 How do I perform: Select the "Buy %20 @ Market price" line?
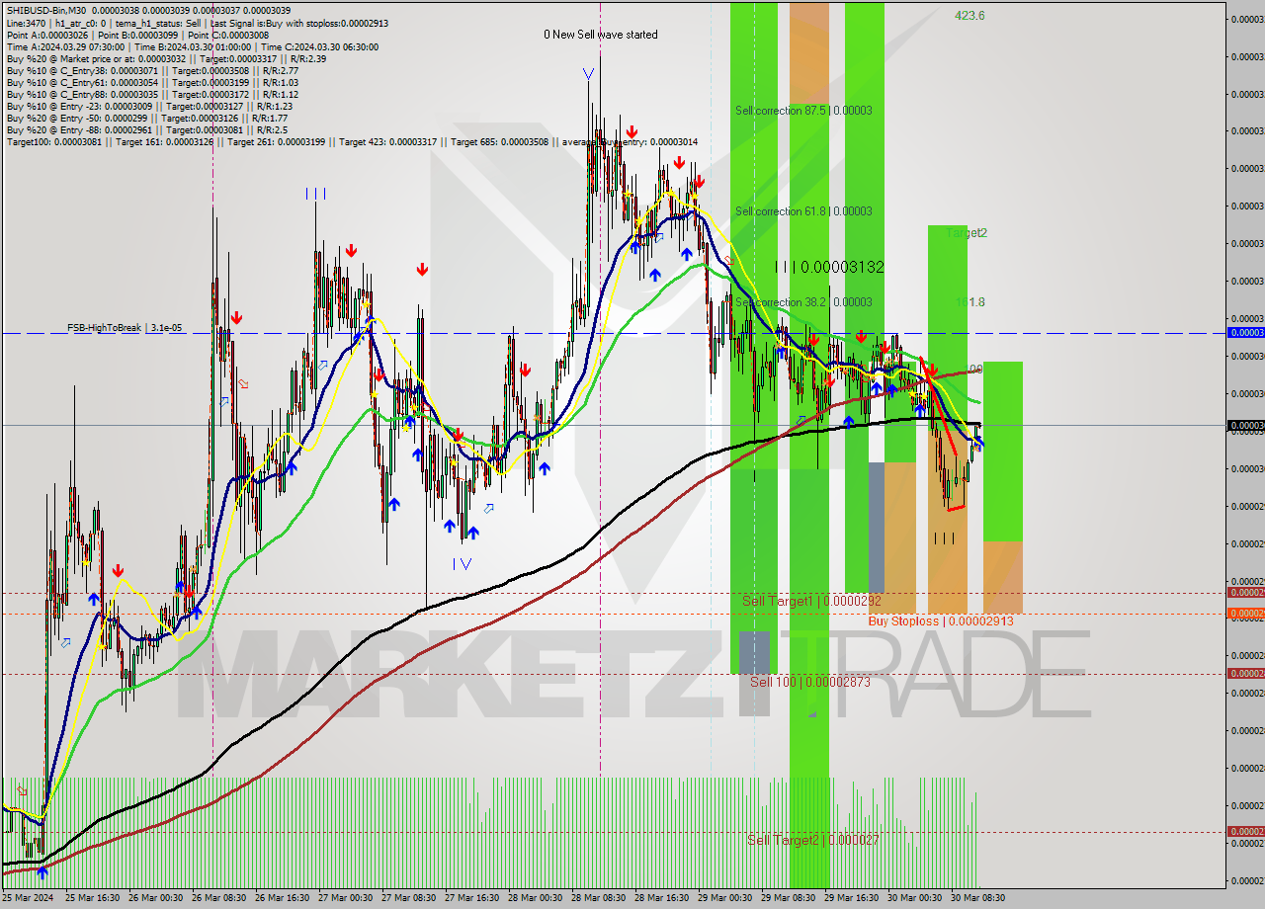166,58
